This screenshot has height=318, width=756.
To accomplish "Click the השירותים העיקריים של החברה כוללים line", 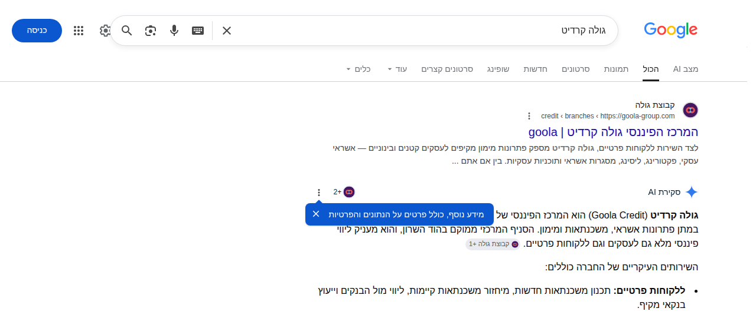I will (621, 267).
